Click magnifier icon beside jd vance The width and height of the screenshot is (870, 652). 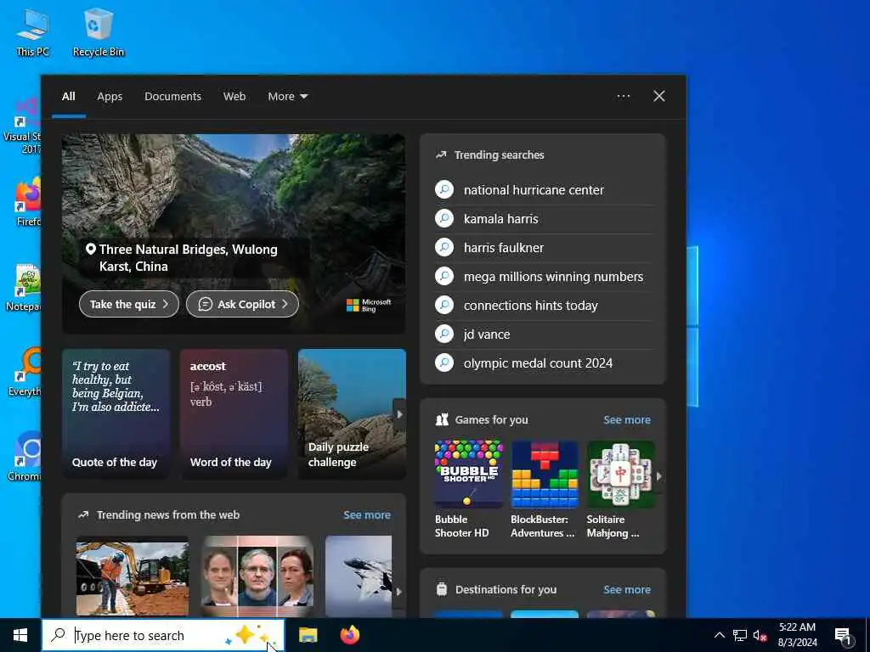coord(444,334)
